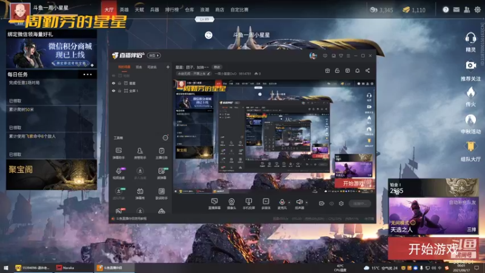Image resolution: width=485 pixels, height=273 pixels.
Task: Open toolbox more-options circle icon
Action: (x=166, y=138)
